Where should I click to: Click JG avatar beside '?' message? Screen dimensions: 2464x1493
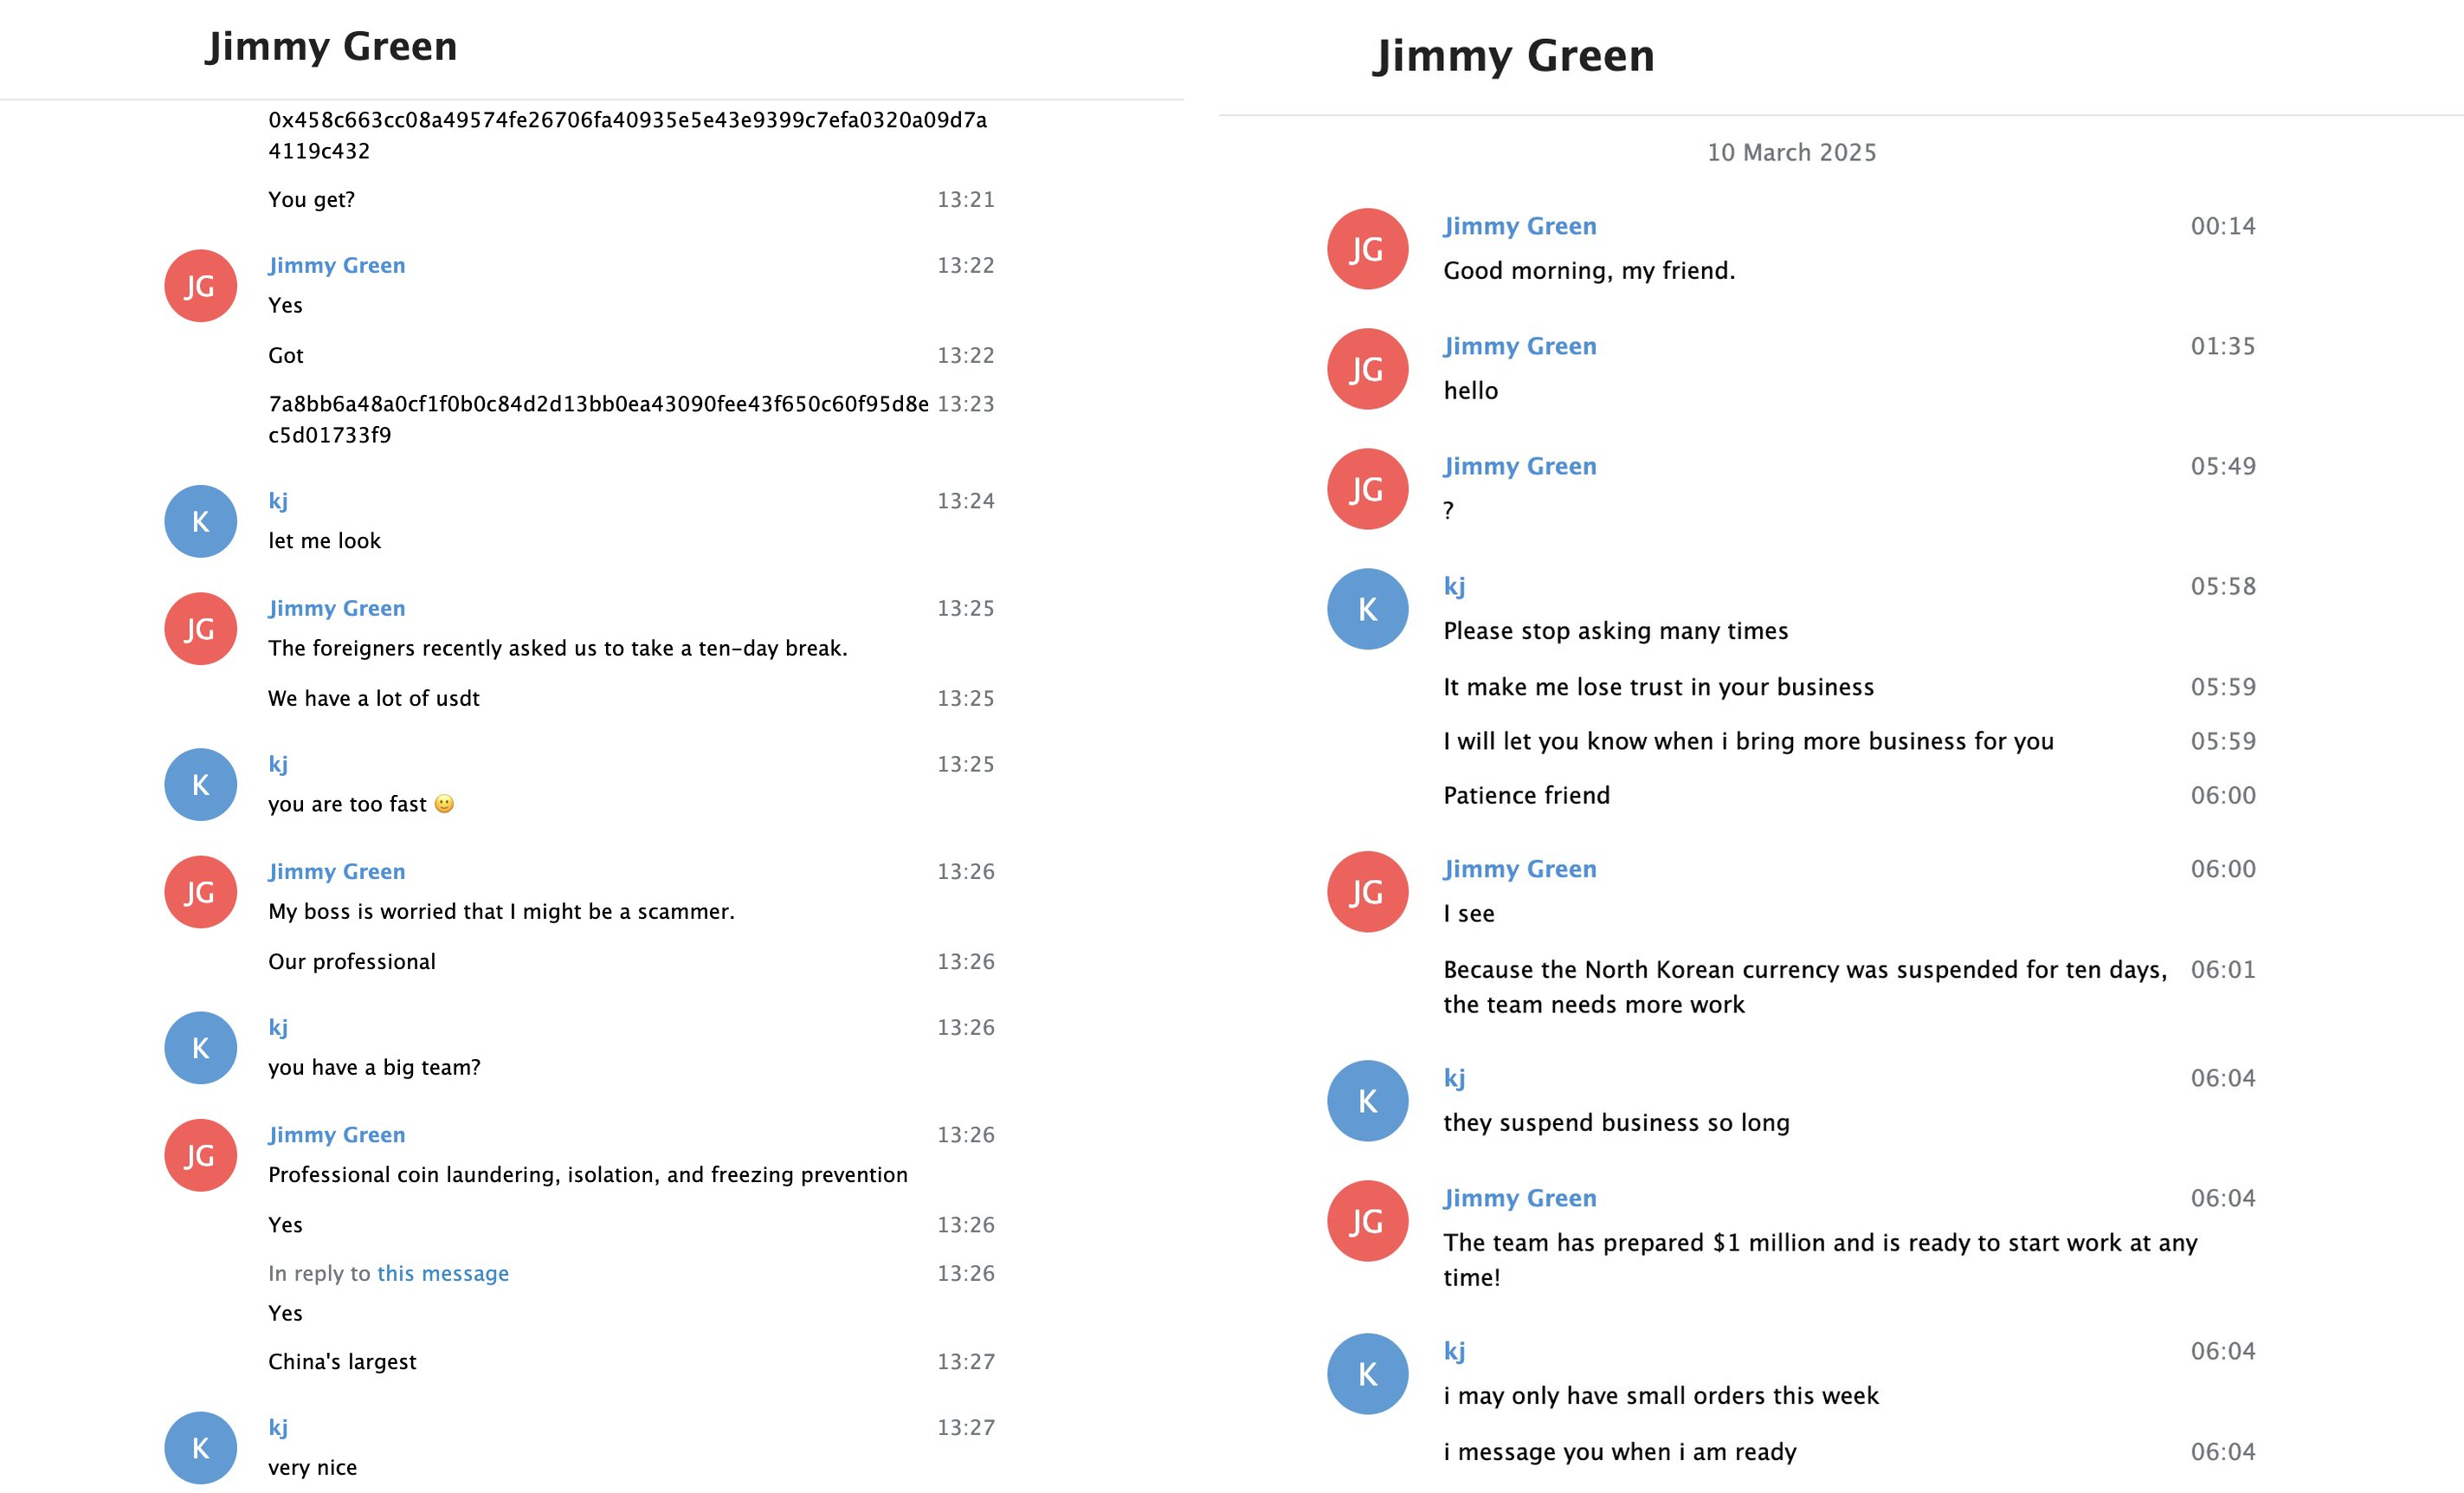coord(1368,489)
